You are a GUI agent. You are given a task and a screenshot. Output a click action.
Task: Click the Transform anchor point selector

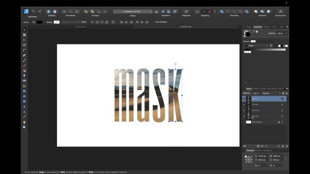coord(248,159)
